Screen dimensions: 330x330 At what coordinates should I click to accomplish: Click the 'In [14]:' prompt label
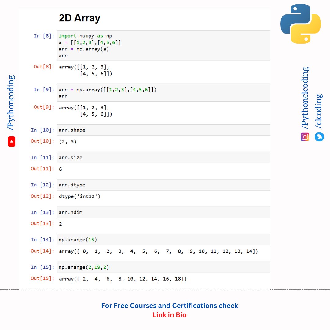(x=42, y=240)
